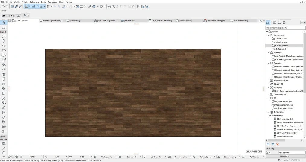Select the Door tool
This screenshot has height=162, width=306.
coord(4,79)
